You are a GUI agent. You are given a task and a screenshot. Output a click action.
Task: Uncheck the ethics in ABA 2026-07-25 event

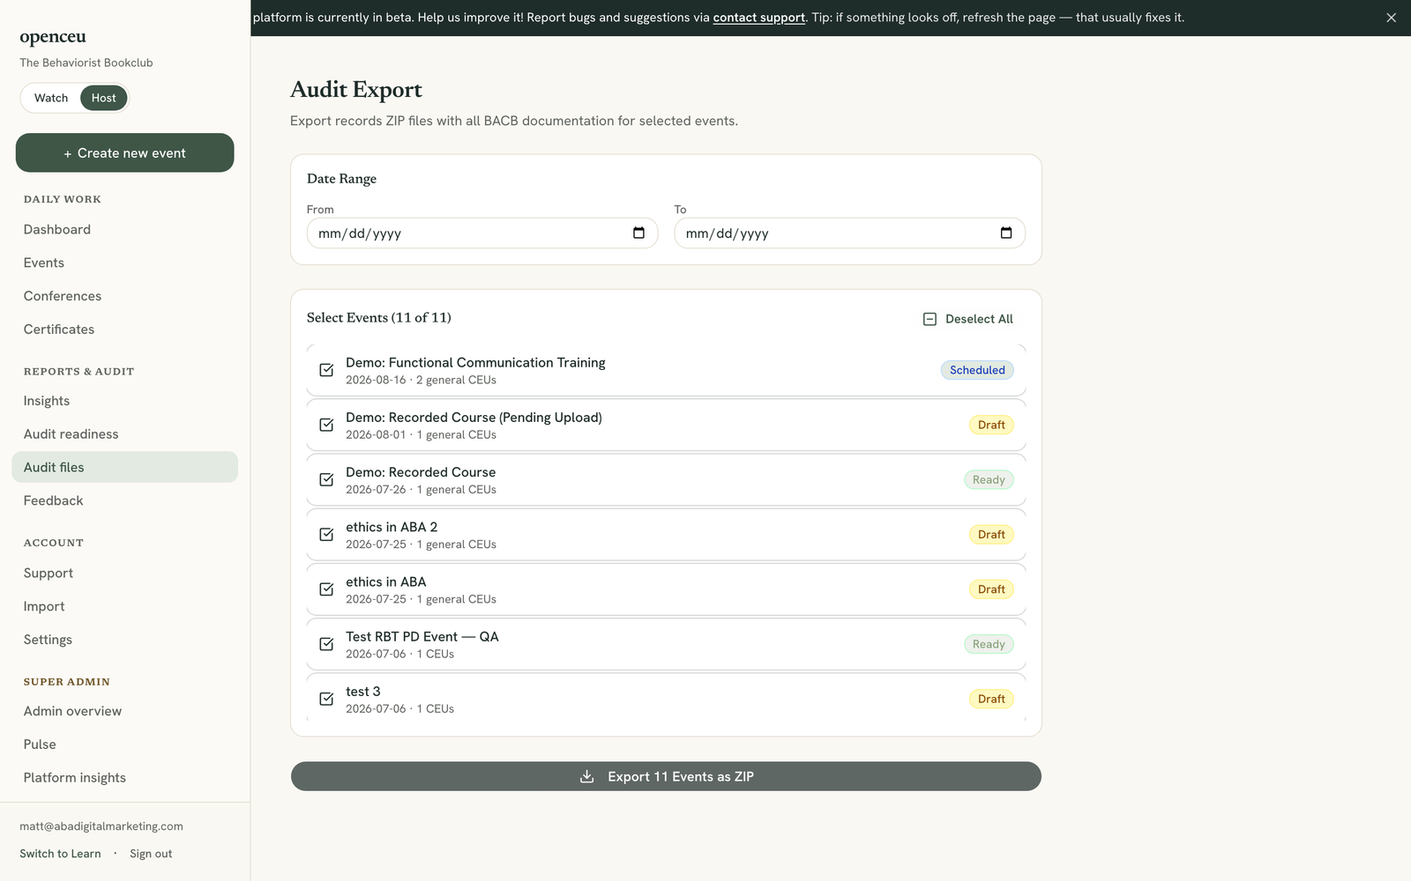tap(326, 589)
